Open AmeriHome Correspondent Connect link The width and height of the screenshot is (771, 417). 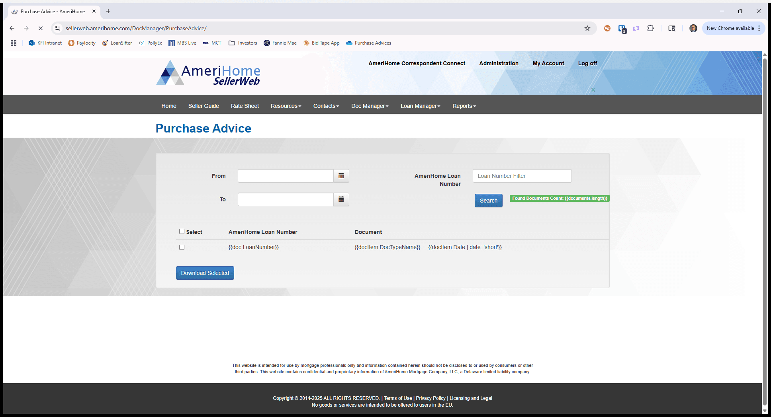point(417,63)
